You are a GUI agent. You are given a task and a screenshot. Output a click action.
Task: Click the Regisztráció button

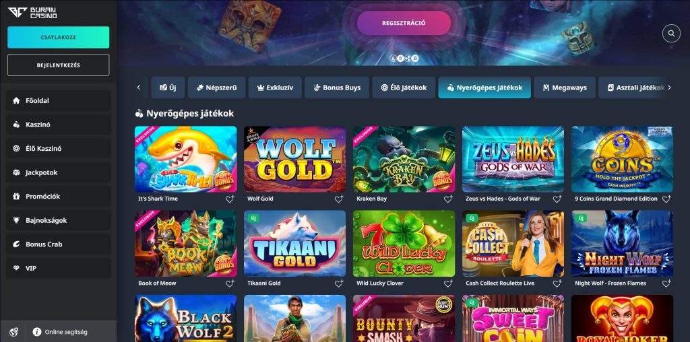click(404, 23)
